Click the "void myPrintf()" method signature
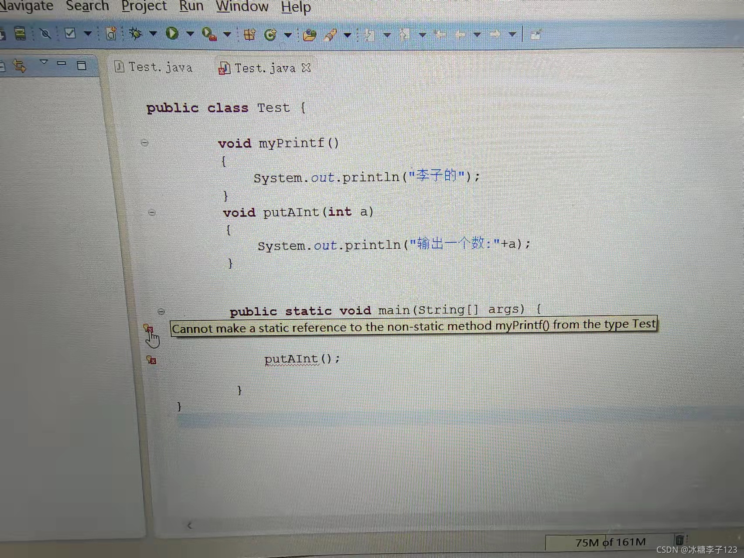Viewport: 744px width, 558px height. (278, 143)
